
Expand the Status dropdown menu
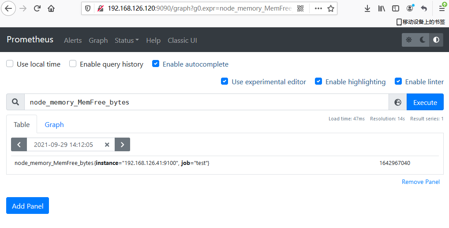[x=127, y=41]
